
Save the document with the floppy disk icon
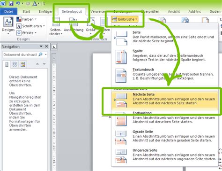click(x=11, y=3)
